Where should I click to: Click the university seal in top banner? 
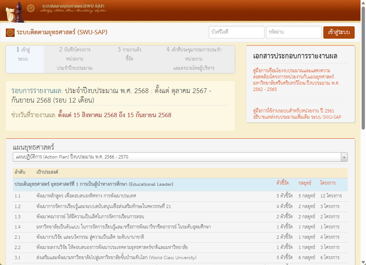(x=31, y=8)
